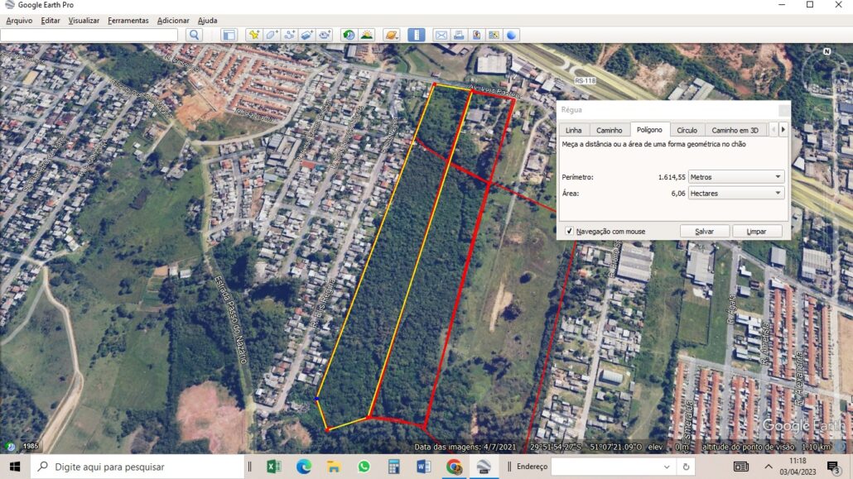Open the Editar menu
This screenshot has width=853, height=479.
point(51,21)
